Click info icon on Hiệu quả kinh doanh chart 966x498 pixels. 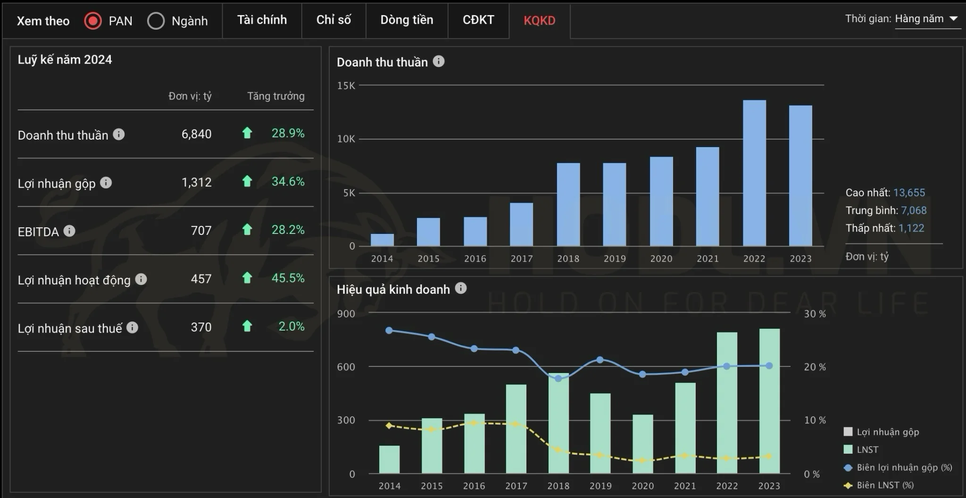pos(461,288)
